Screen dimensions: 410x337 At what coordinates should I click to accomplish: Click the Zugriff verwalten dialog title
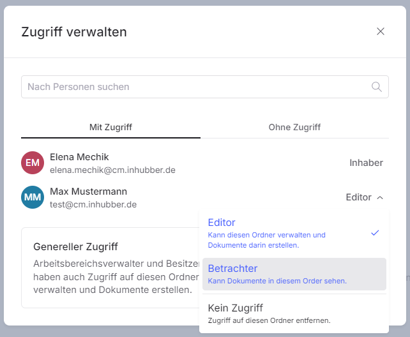tap(74, 32)
